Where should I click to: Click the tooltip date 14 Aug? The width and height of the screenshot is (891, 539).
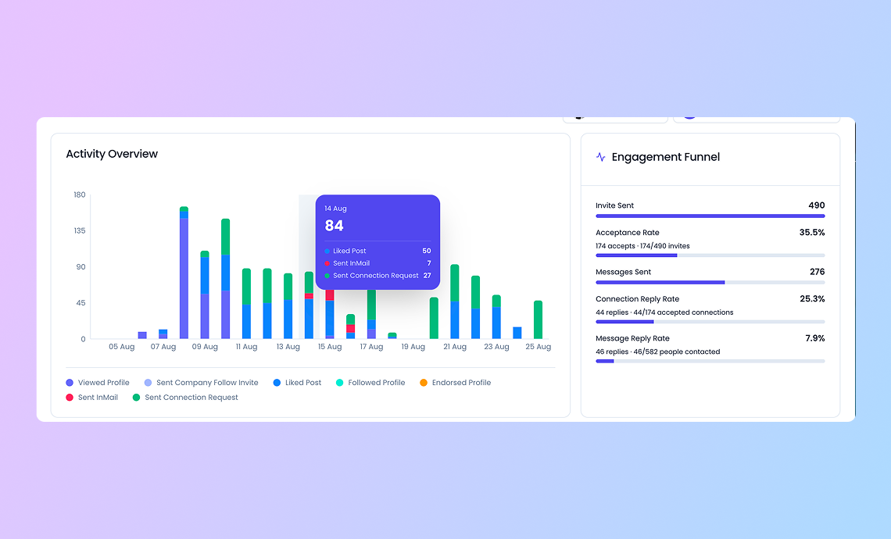(335, 209)
